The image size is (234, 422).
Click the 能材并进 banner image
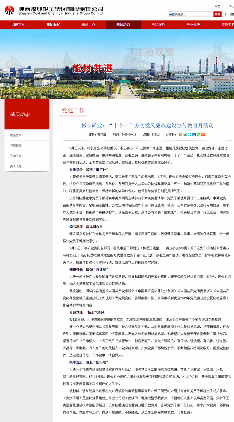(117, 64)
